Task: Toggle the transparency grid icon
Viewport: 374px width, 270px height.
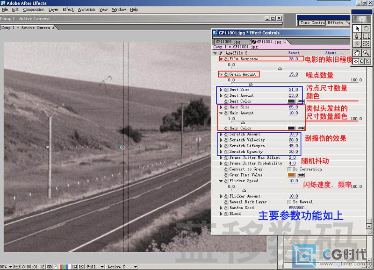Action: 81,267
